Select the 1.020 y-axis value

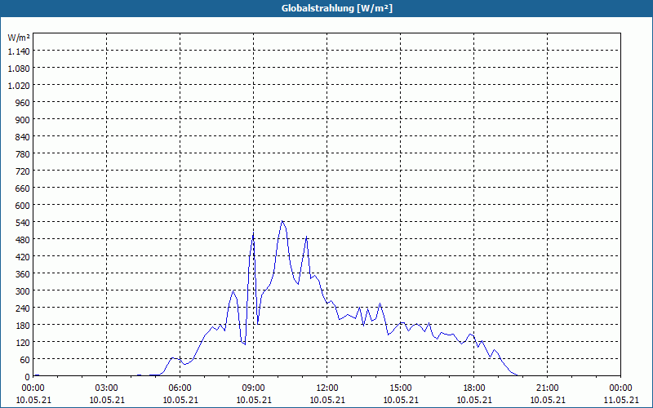[x=19, y=86]
